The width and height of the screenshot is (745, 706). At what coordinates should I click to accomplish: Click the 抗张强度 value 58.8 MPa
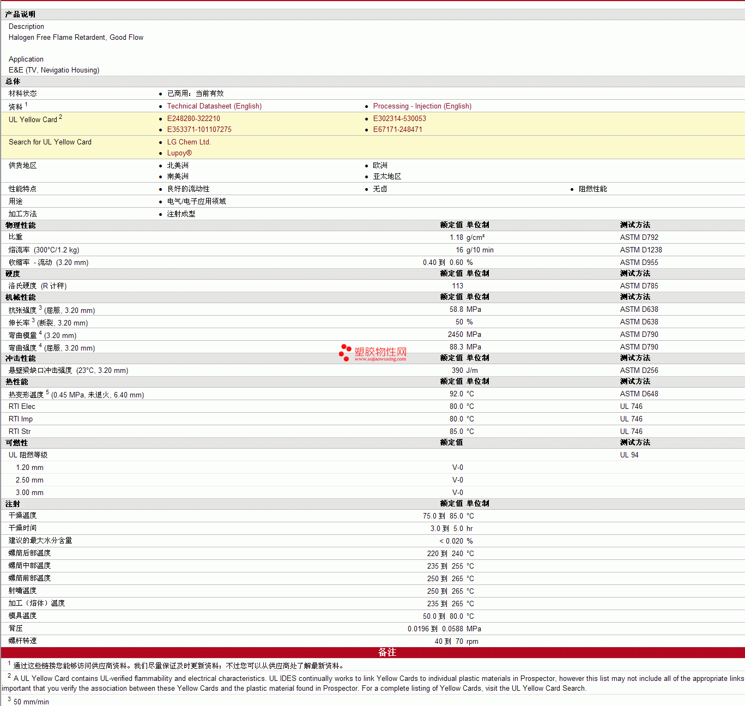465,310
